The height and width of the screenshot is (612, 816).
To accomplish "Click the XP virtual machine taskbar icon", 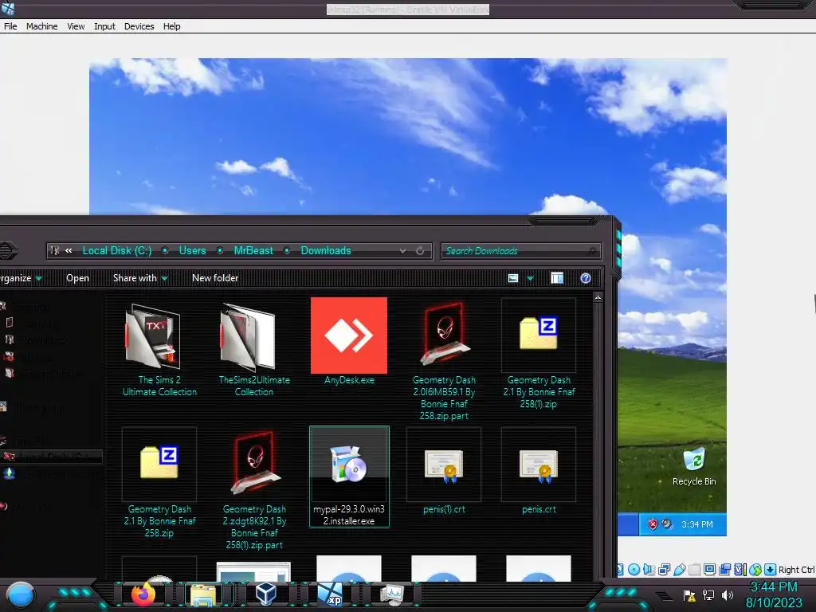I will click(331, 594).
